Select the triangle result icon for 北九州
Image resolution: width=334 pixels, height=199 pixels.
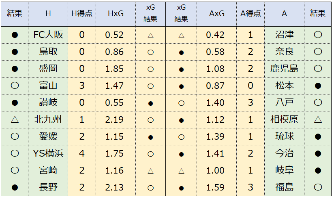(x=15, y=119)
